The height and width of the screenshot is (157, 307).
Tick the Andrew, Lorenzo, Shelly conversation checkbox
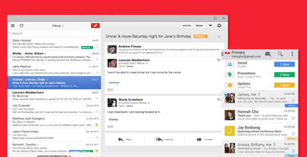(x=9, y=83)
